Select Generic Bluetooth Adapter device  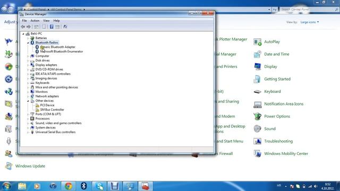tap(58, 47)
